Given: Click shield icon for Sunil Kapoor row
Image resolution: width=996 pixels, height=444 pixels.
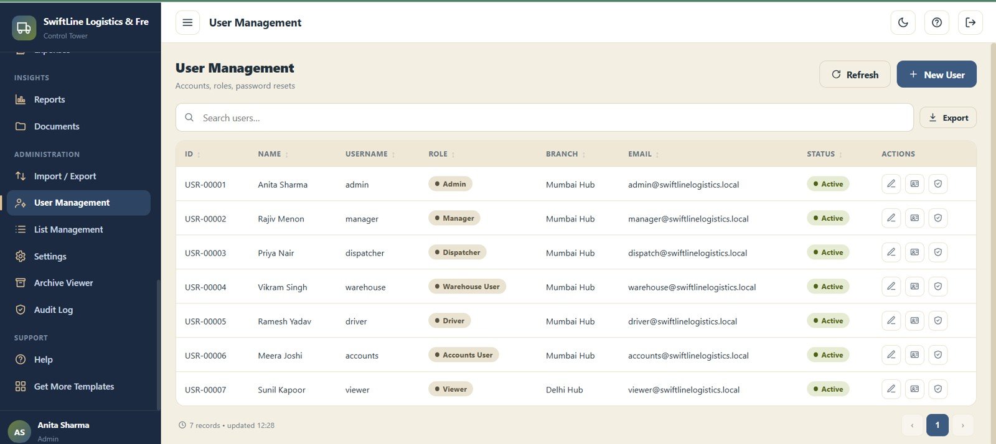Looking at the screenshot, I should [x=938, y=389].
